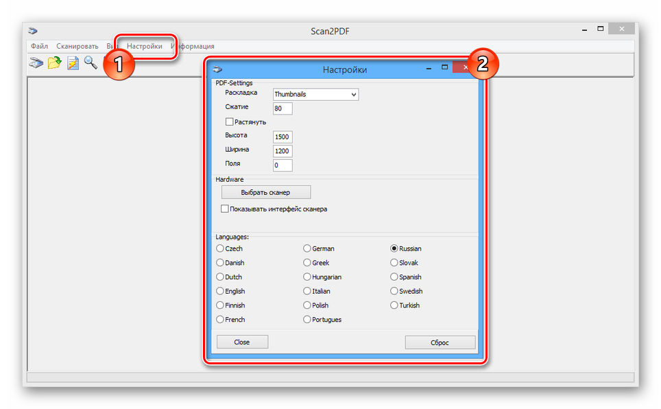This screenshot has height=409, width=661.
Task: Open the Настройки menu
Action: [x=145, y=46]
